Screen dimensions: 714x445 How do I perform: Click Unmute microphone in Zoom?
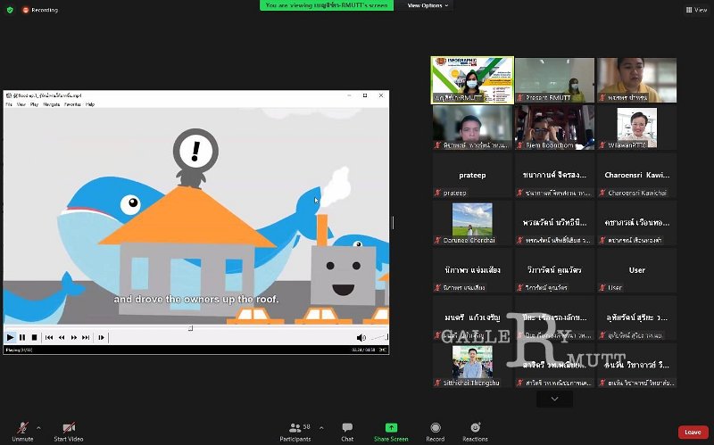point(22,432)
